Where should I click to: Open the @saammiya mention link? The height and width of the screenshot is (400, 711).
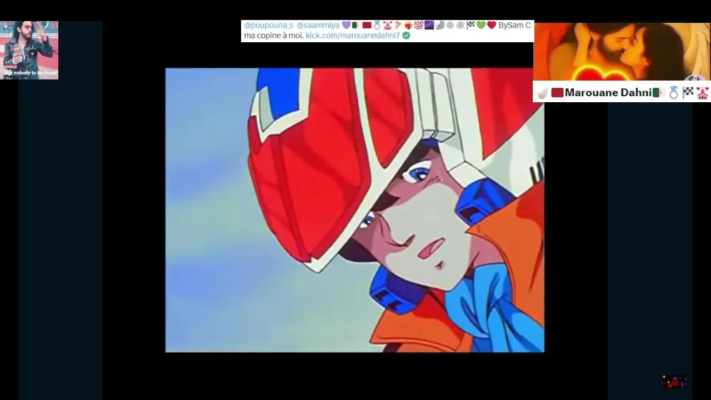click(x=318, y=26)
